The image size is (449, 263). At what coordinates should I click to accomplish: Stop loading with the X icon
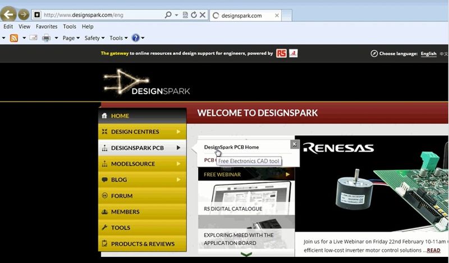[203, 15]
